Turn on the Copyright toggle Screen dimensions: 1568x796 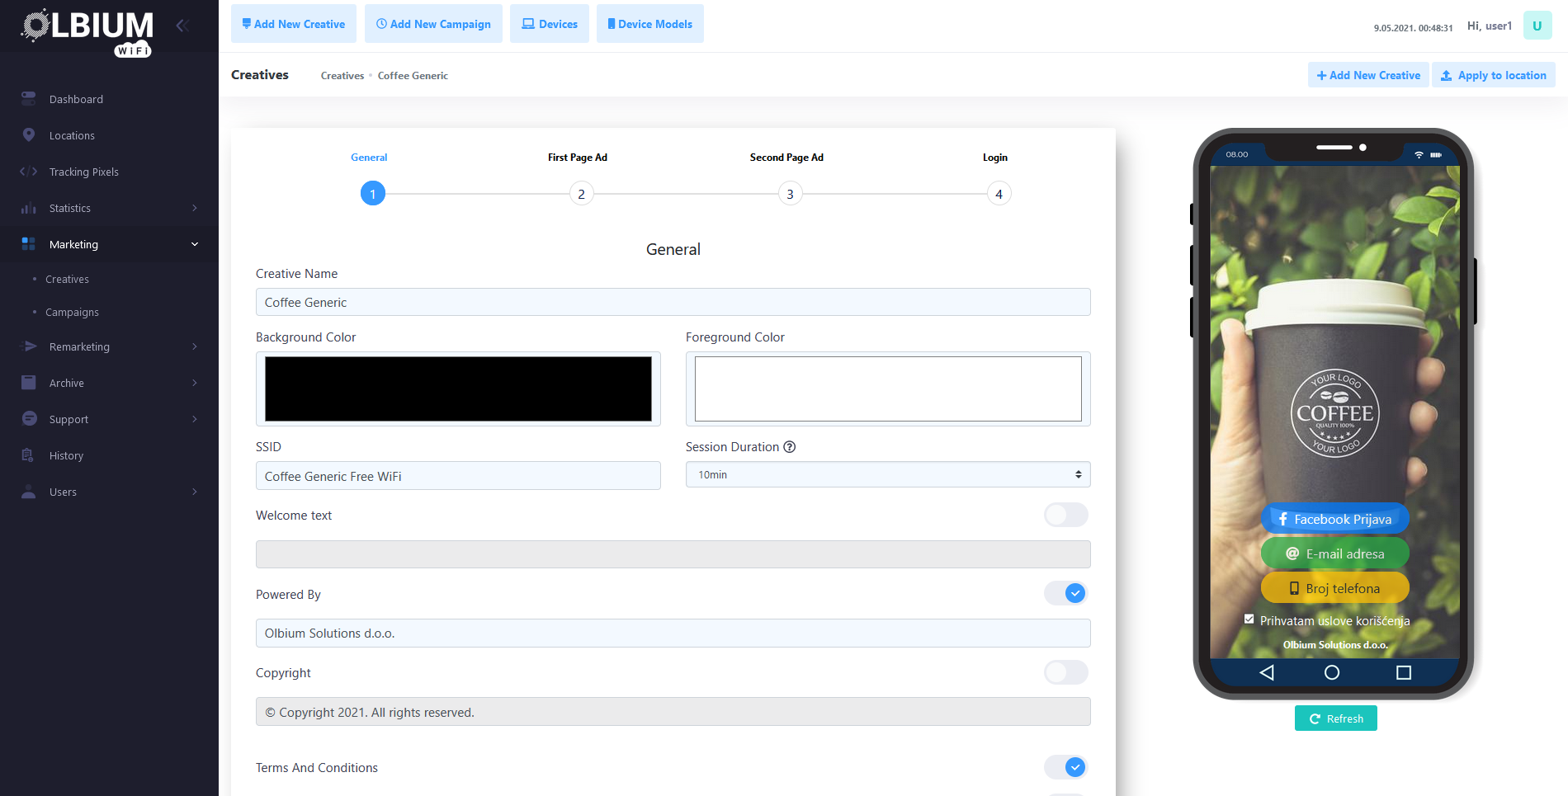[1065, 673]
